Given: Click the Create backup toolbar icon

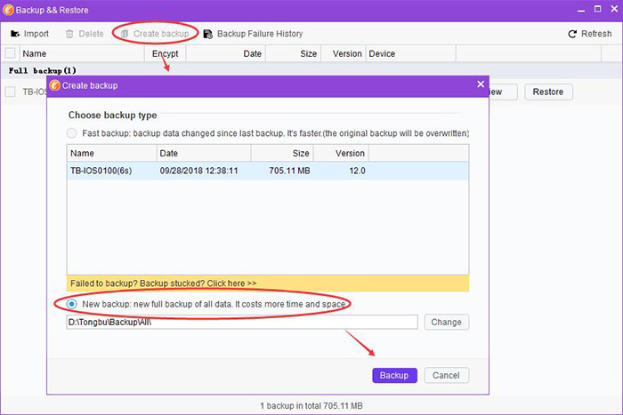Looking at the screenshot, I should 125,34.
